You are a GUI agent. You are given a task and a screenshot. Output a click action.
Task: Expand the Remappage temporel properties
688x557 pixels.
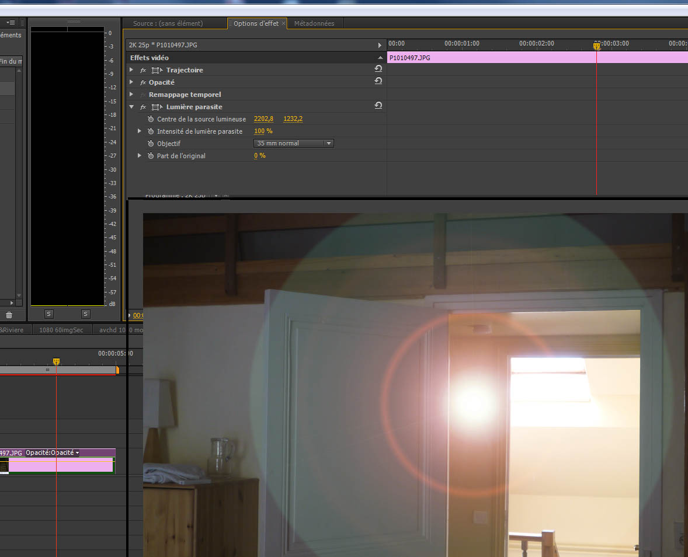(131, 95)
